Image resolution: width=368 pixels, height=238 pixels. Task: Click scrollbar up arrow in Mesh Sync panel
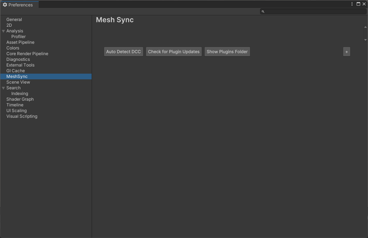366,27
